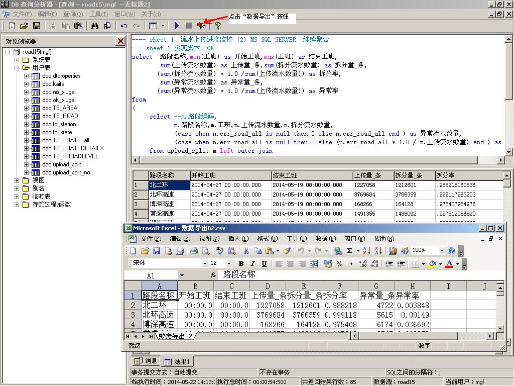Image resolution: width=514 pixels, height=386 pixels.
Task: Open the Font Color red A swatch
Action: coord(449,263)
